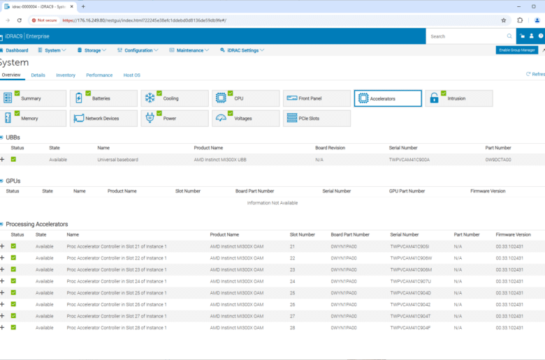Image resolution: width=545 pixels, height=360 pixels.
Task: Open the Storage menu dropdown
Action: pos(92,50)
